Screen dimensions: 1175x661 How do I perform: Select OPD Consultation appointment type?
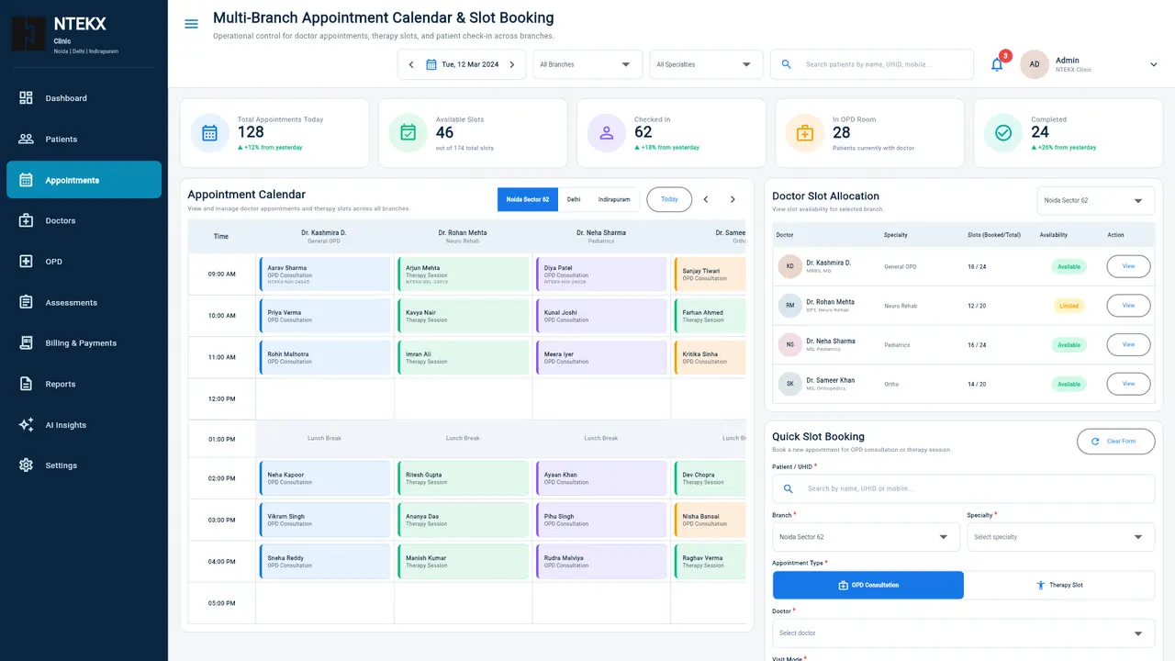868,585
